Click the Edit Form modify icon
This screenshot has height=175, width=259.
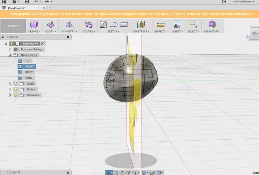click(51, 25)
